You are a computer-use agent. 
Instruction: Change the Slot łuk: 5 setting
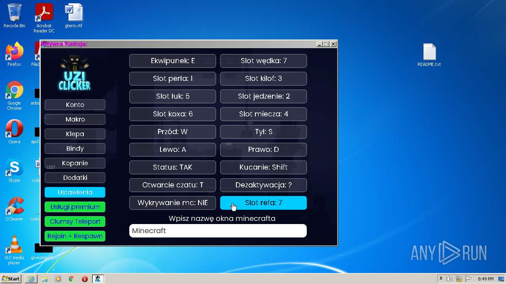click(x=173, y=96)
